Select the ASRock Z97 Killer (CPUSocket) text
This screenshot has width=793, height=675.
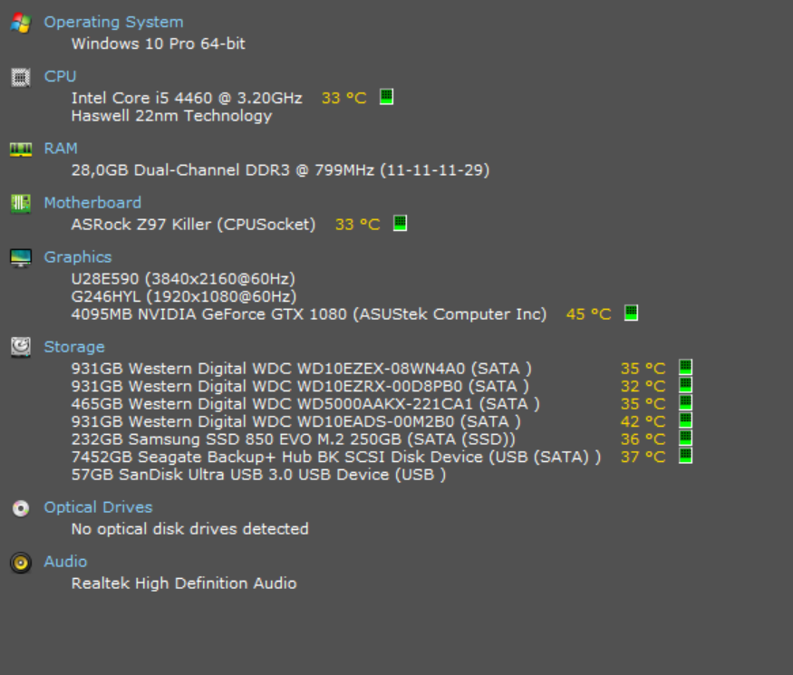click(x=193, y=225)
